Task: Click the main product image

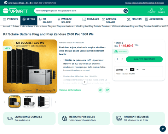Action: click(30, 66)
